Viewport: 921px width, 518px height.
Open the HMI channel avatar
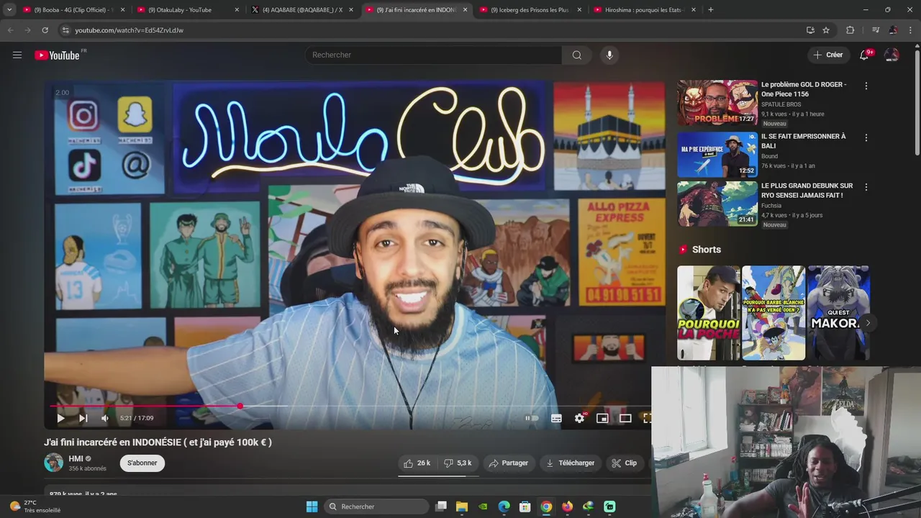53,463
